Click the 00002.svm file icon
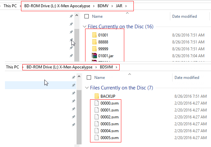 coord(97,117)
